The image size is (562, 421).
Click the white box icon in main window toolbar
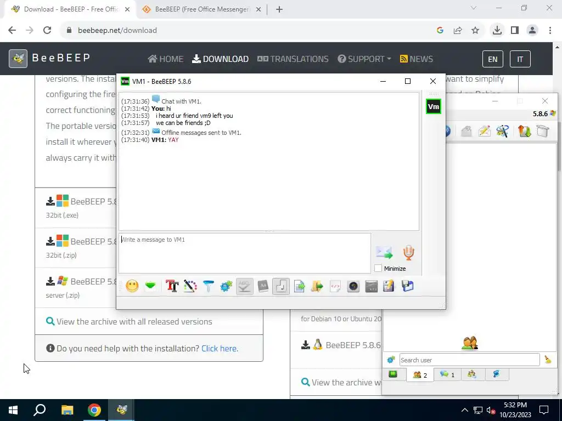coord(543,131)
